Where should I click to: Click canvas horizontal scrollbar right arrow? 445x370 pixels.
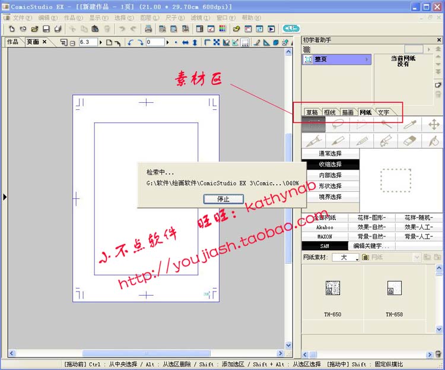[x=281, y=353]
